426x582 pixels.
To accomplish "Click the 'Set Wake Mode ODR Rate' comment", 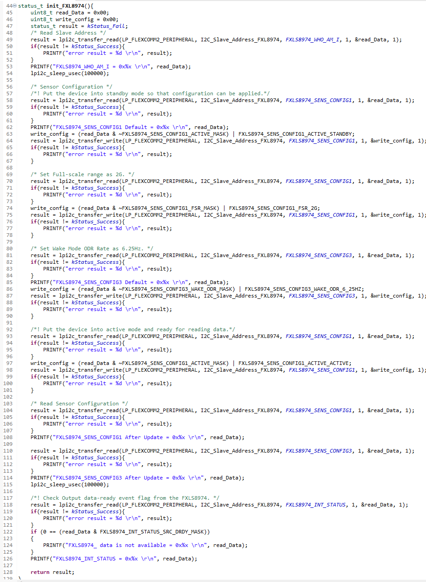I will click(92, 249).
